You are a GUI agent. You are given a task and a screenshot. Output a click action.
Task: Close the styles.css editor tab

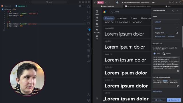[26, 6]
